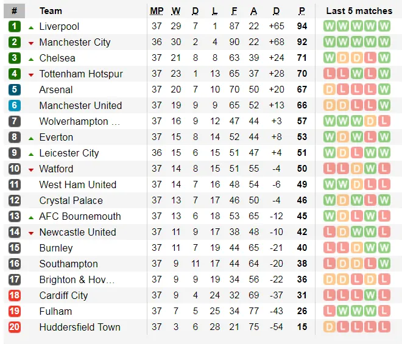Click Manchester United's rank 6 badge
The height and width of the screenshot is (344, 402).
[x=15, y=105]
